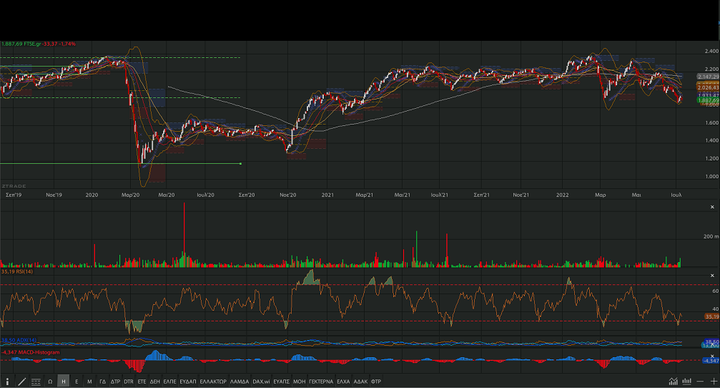Switch chart to ΓΕΚΤΕΡΝΑ
Viewport: 720px width, 388px height.
click(x=321, y=382)
